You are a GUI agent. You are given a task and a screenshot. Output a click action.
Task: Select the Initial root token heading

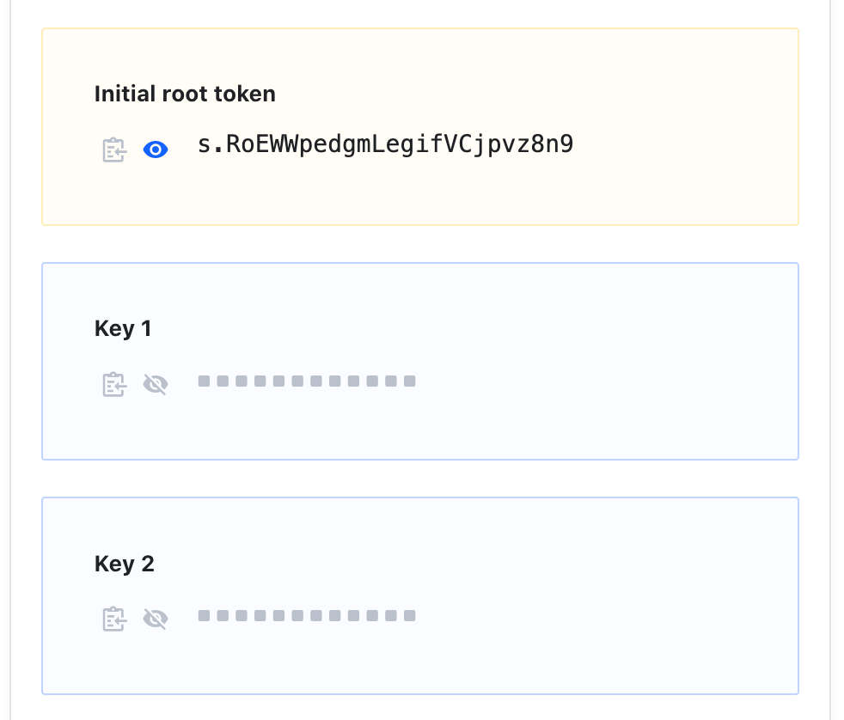tap(185, 94)
